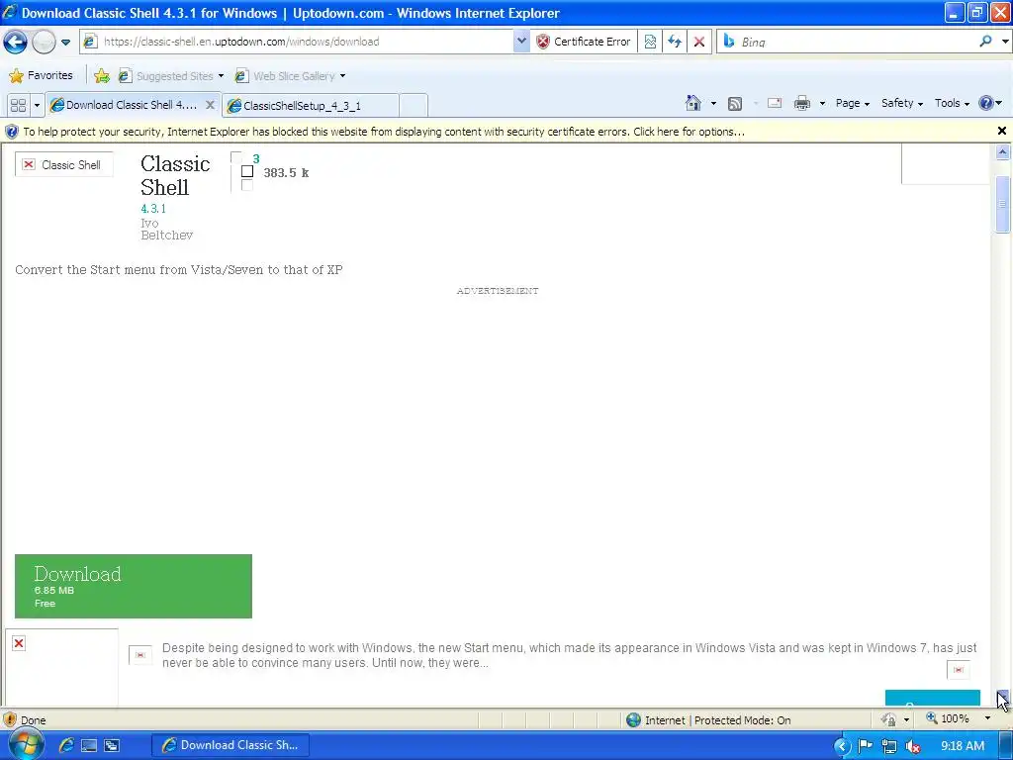
Task: Click the privacy report status bar icon
Action: (x=889, y=719)
